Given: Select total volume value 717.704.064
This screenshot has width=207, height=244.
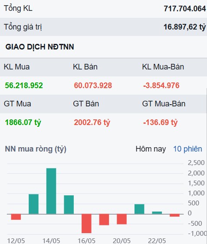Looking at the screenshot, I should point(185,9).
